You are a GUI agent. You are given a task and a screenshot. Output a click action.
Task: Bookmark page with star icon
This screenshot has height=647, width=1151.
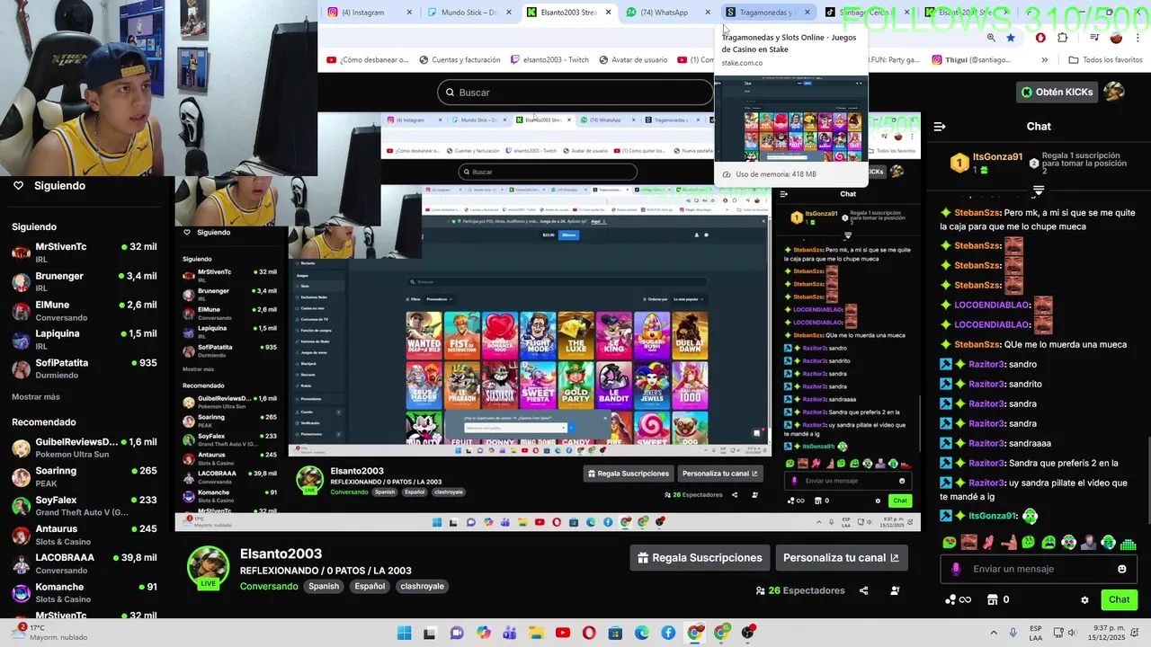[1011, 38]
